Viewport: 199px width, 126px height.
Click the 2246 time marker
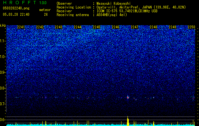point(115,27)
